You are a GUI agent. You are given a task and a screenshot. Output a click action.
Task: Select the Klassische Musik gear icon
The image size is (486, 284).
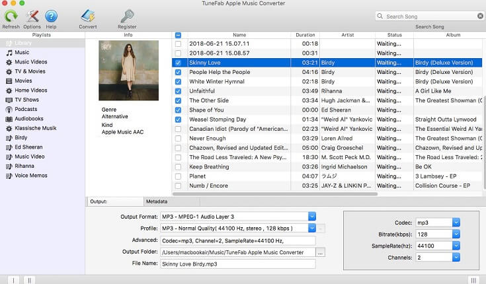pos(9,128)
